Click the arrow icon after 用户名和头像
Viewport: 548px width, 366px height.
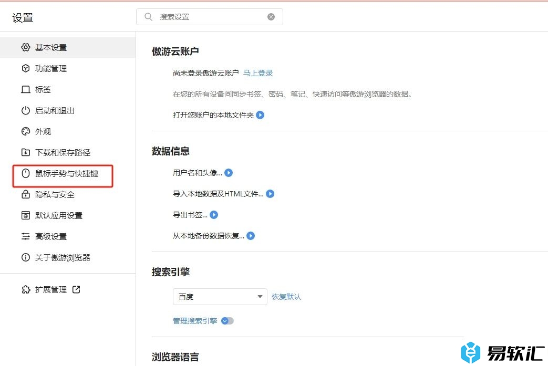229,173
